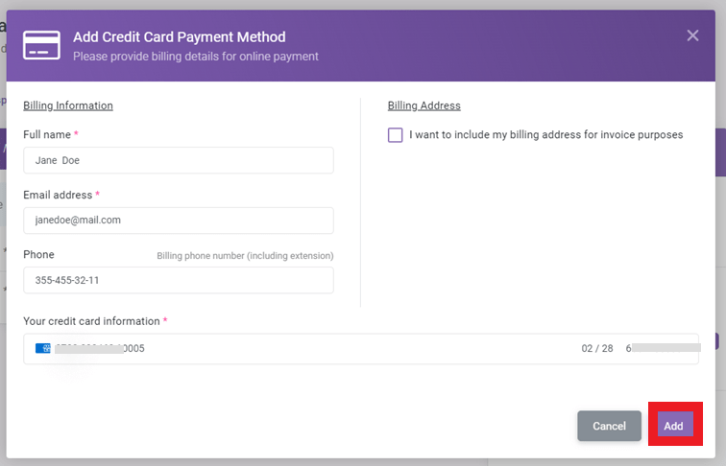Screen dimensions: 726x466
Task: Click the Full name input field
Action: click(179, 160)
